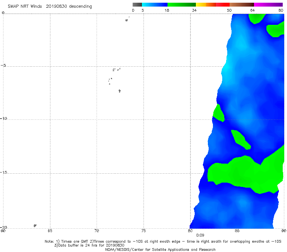This screenshot has height=252, width=287.
Task: Click the word "descending" in the title
Action: pos(80,7)
